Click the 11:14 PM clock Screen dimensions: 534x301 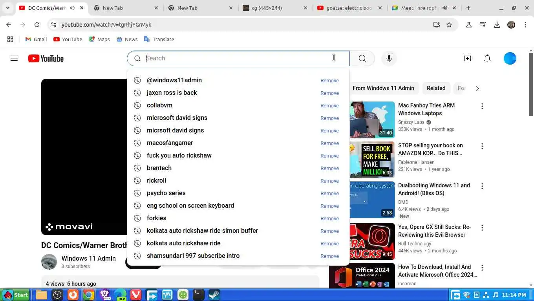point(514,295)
